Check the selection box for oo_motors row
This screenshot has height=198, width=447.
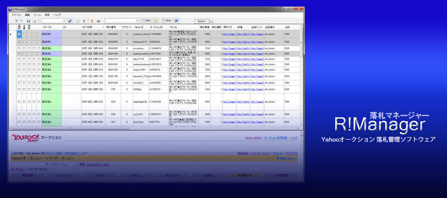click(x=19, y=49)
